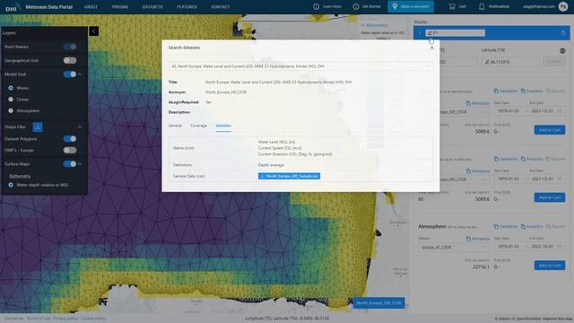Open FEATURES menu
574x323 pixels.
[187, 7]
